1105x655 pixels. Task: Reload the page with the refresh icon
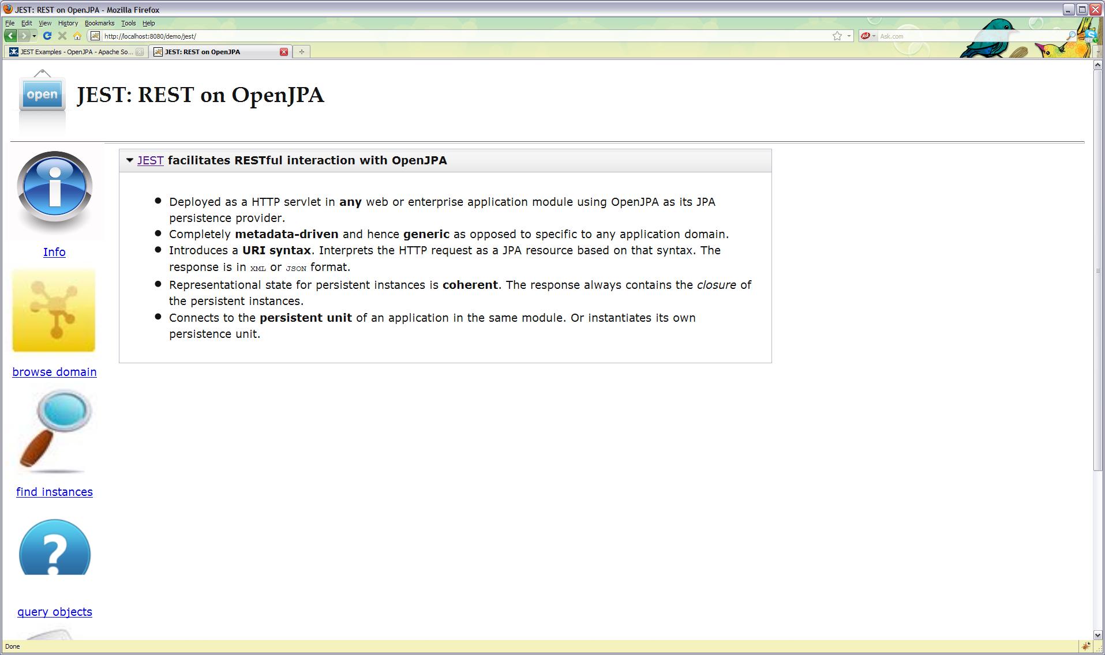(x=47, y=36)
